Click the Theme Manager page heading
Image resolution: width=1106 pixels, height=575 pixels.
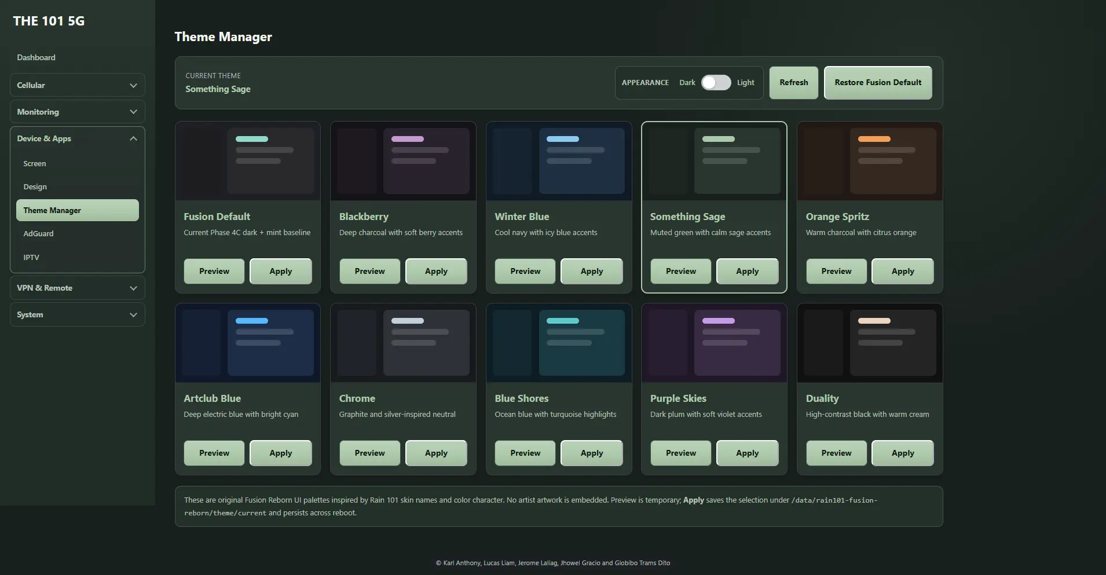[223, 37]
